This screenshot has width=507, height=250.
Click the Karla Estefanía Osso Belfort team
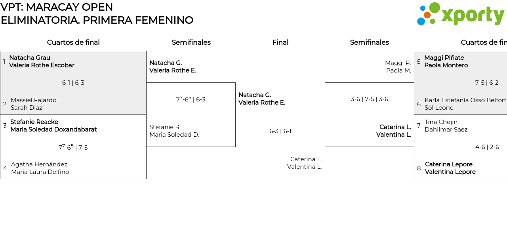click(465, 104)
